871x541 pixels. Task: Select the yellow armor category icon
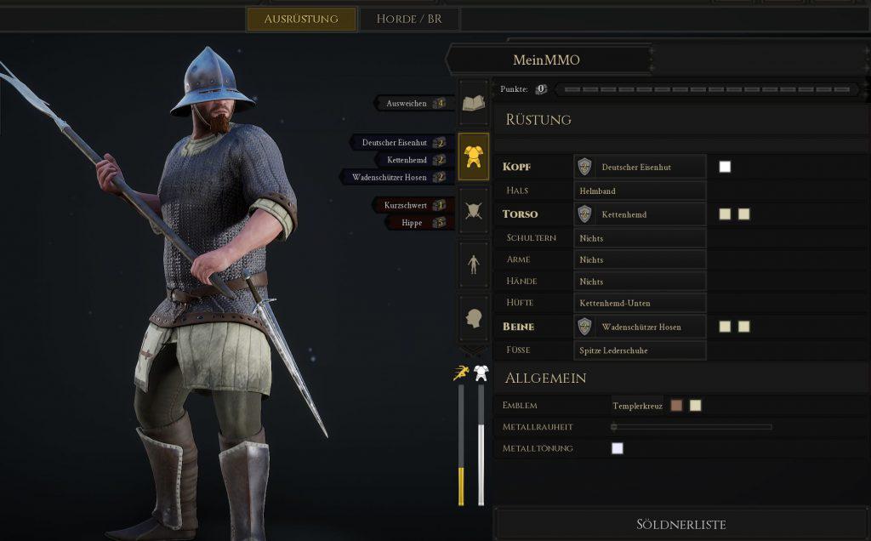473,157
